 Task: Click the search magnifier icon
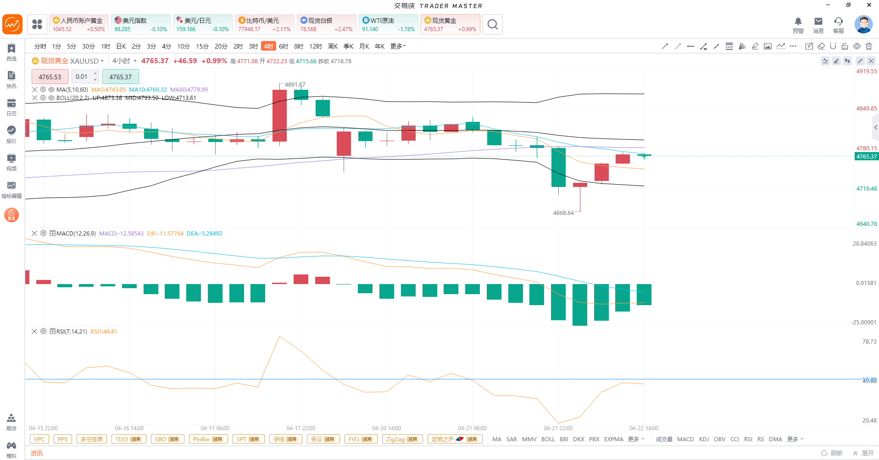(493, 24)
